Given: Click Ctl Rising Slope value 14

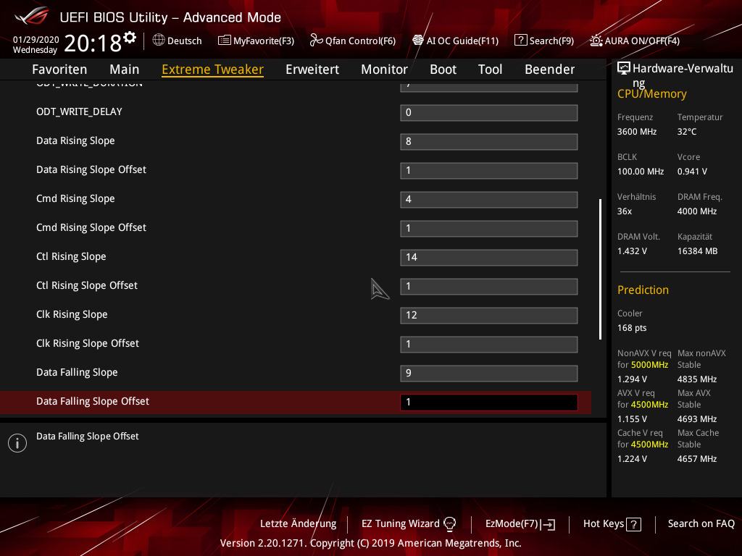Looking at the screenshot, I should 489,257.
